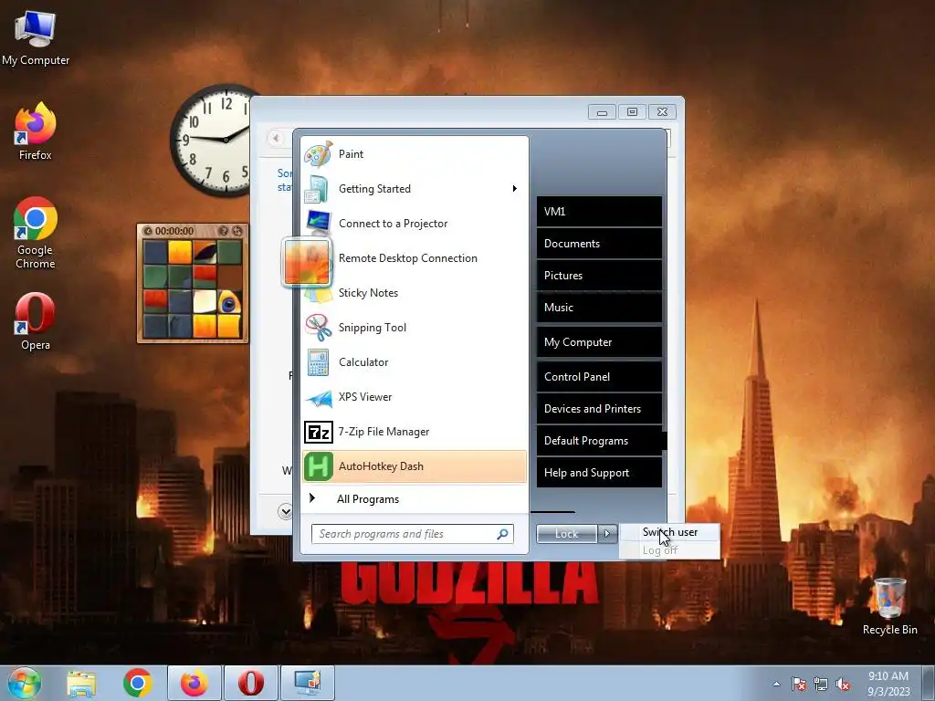Open Default Programs

(599, 441)
